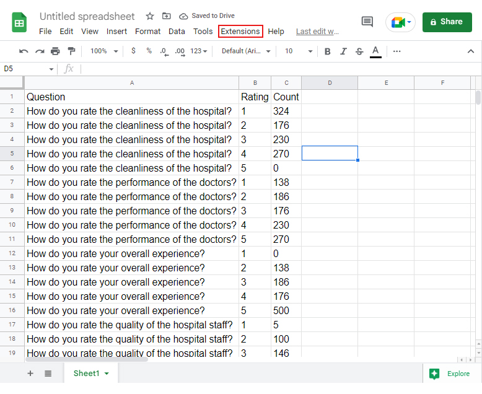Open the font size 10 dropdown
482x394 pixels.
(x=299, y=51)
